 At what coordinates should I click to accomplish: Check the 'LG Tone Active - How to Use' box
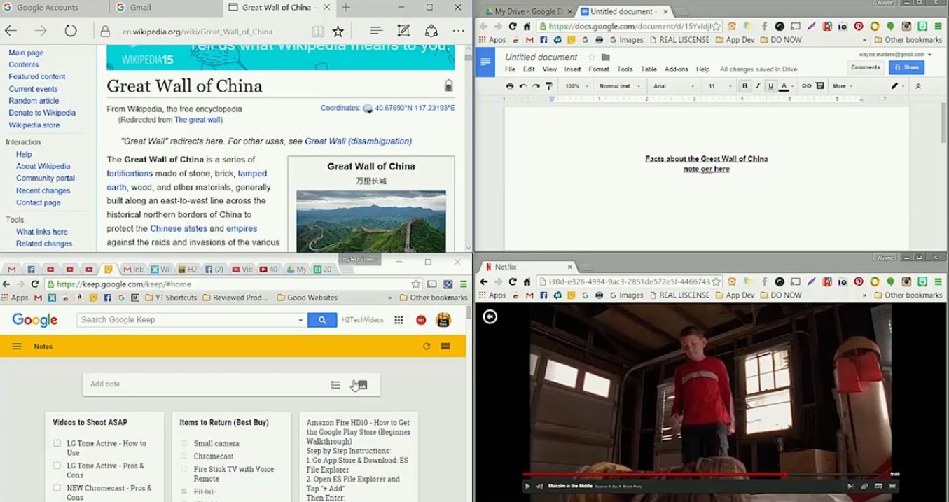[57, 443]
